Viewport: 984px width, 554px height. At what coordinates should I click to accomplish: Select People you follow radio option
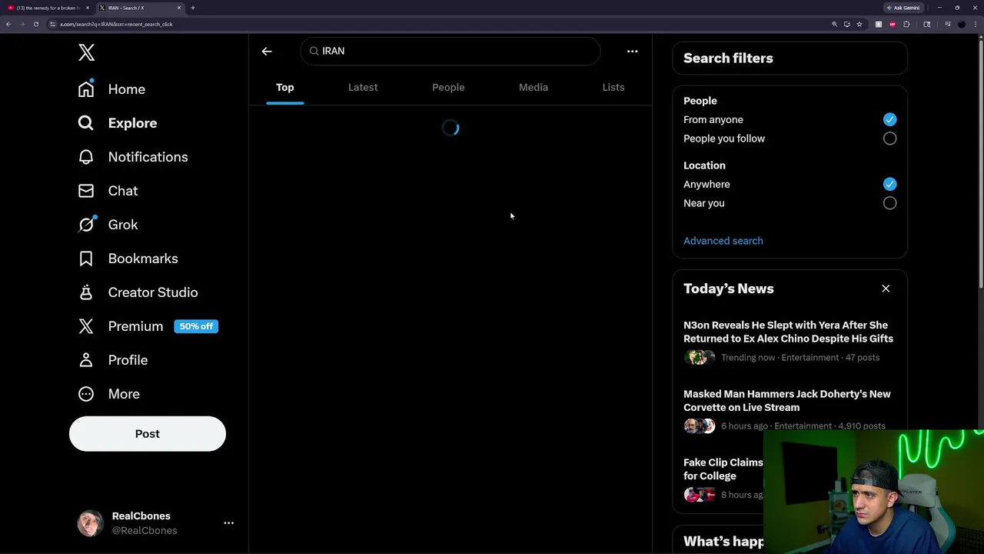click(x=889, y=138)
